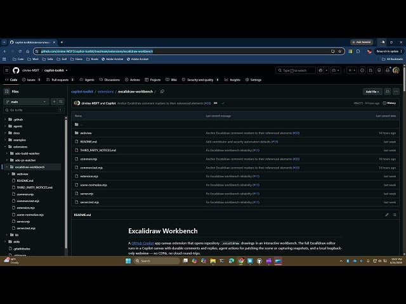
Task: Open the Pull requests icon in GitHub header
Action: (x=370, y=70)
